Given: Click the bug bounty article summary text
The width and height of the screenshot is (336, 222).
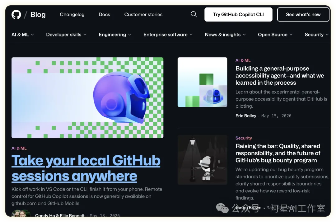Looking at the screenshot, I should click(282, 184).
